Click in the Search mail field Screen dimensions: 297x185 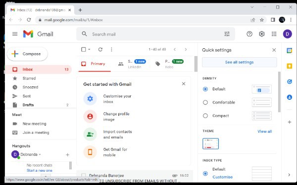click(x=155, y=34)
